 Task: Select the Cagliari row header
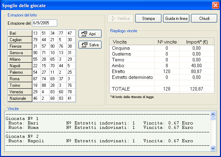click(x=20, y=40)
